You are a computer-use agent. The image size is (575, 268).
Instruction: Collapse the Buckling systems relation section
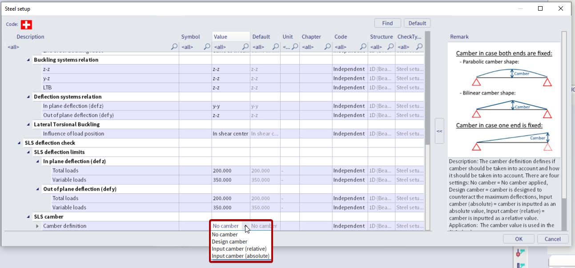click(x=28, y=60)
